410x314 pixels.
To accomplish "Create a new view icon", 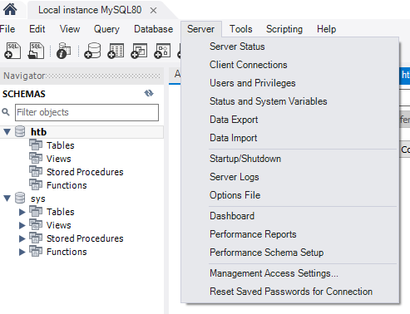I will [x=139, y=51].
